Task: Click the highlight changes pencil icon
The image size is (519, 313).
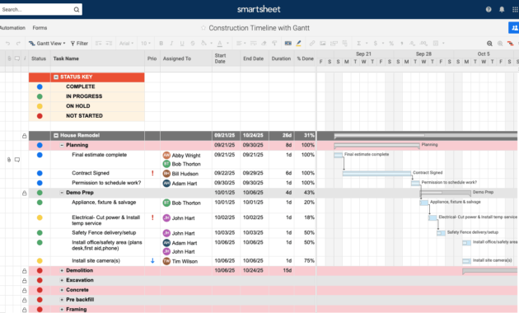Action: pyautogui.click(x=298, y=44)
